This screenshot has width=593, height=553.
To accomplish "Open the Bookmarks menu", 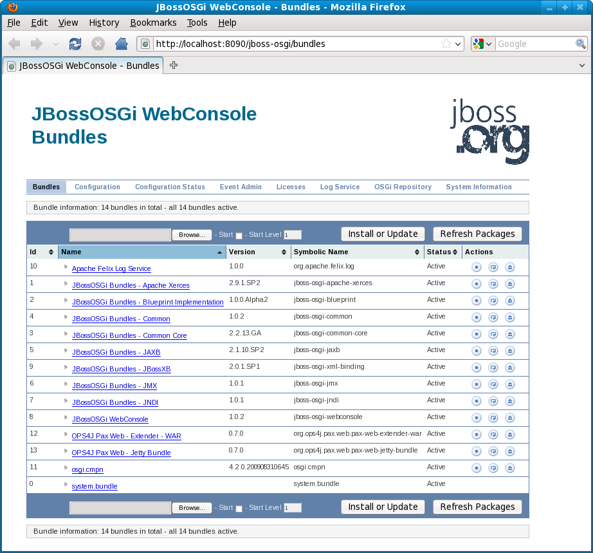I will click(153, 23).
